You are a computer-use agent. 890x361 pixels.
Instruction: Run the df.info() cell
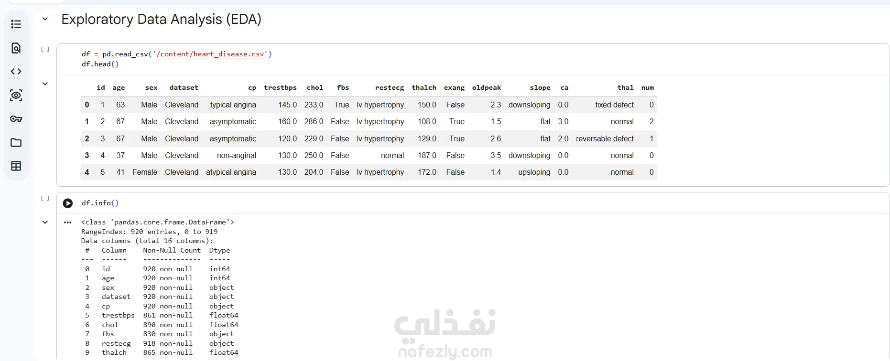pyautogui.click(x=68, y=203)
